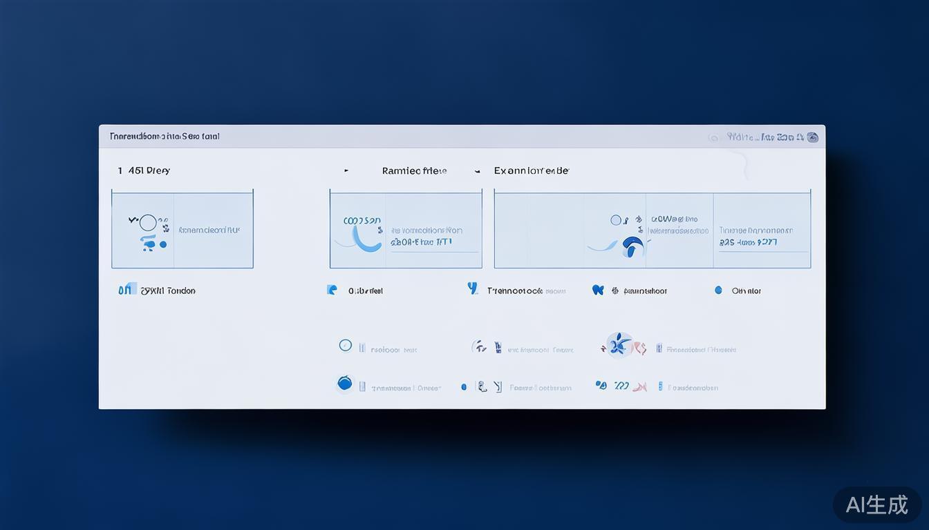929x530 pixels.
Task: Check the outlined circle checkbox in bottom list
Action: point(346,346)
